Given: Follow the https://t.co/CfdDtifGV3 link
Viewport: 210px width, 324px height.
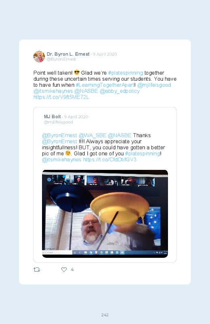Looking at the screenshot, I should [x=110, y=159].
